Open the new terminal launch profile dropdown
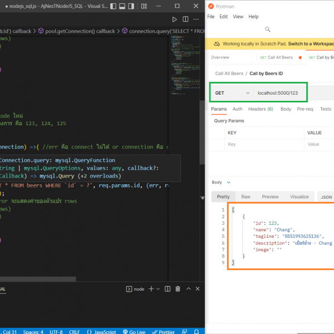Screen dimensions: 334x334 158,289
